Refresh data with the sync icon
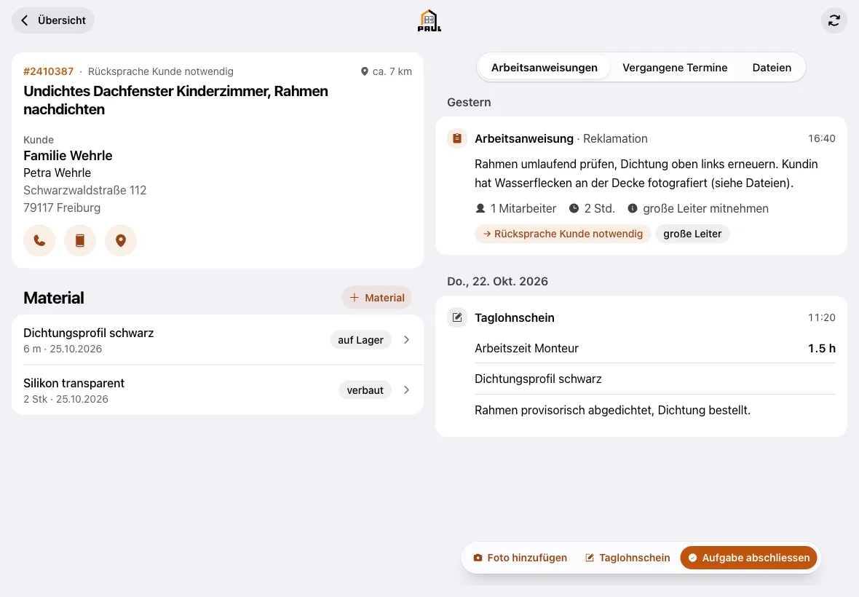The image size is (859, 597). click(834, 21)
